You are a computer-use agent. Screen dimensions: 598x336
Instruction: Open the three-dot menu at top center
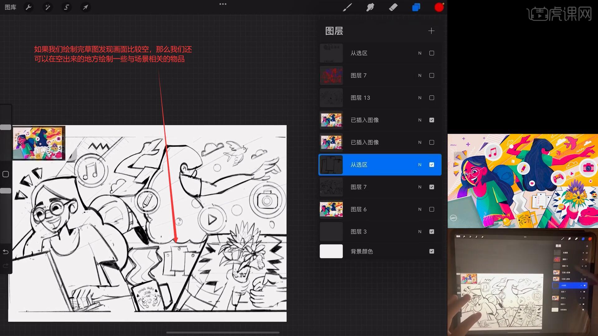[223, 4]
